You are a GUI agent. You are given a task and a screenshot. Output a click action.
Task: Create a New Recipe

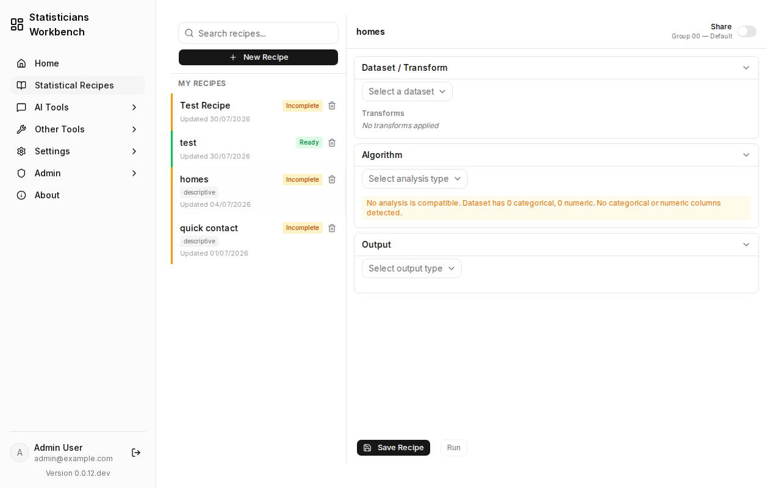(x=258, y=57)
